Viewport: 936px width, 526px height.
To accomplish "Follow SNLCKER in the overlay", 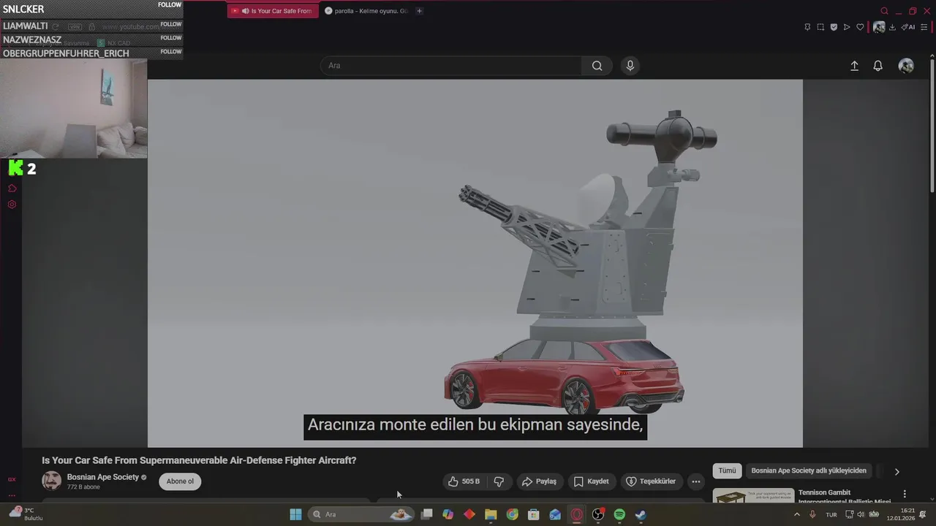I will [170, 4].
